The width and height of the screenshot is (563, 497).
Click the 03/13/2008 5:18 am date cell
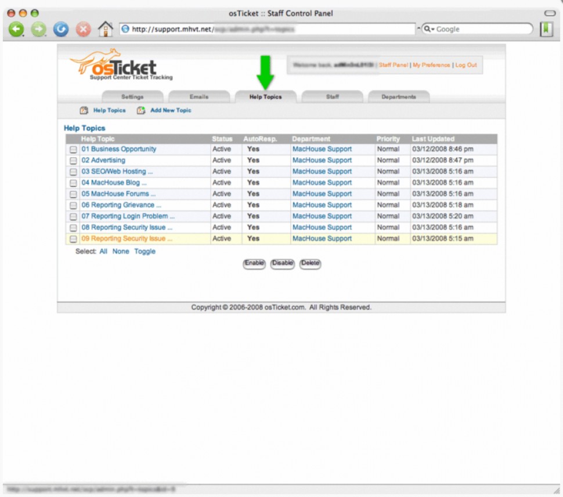443,205
